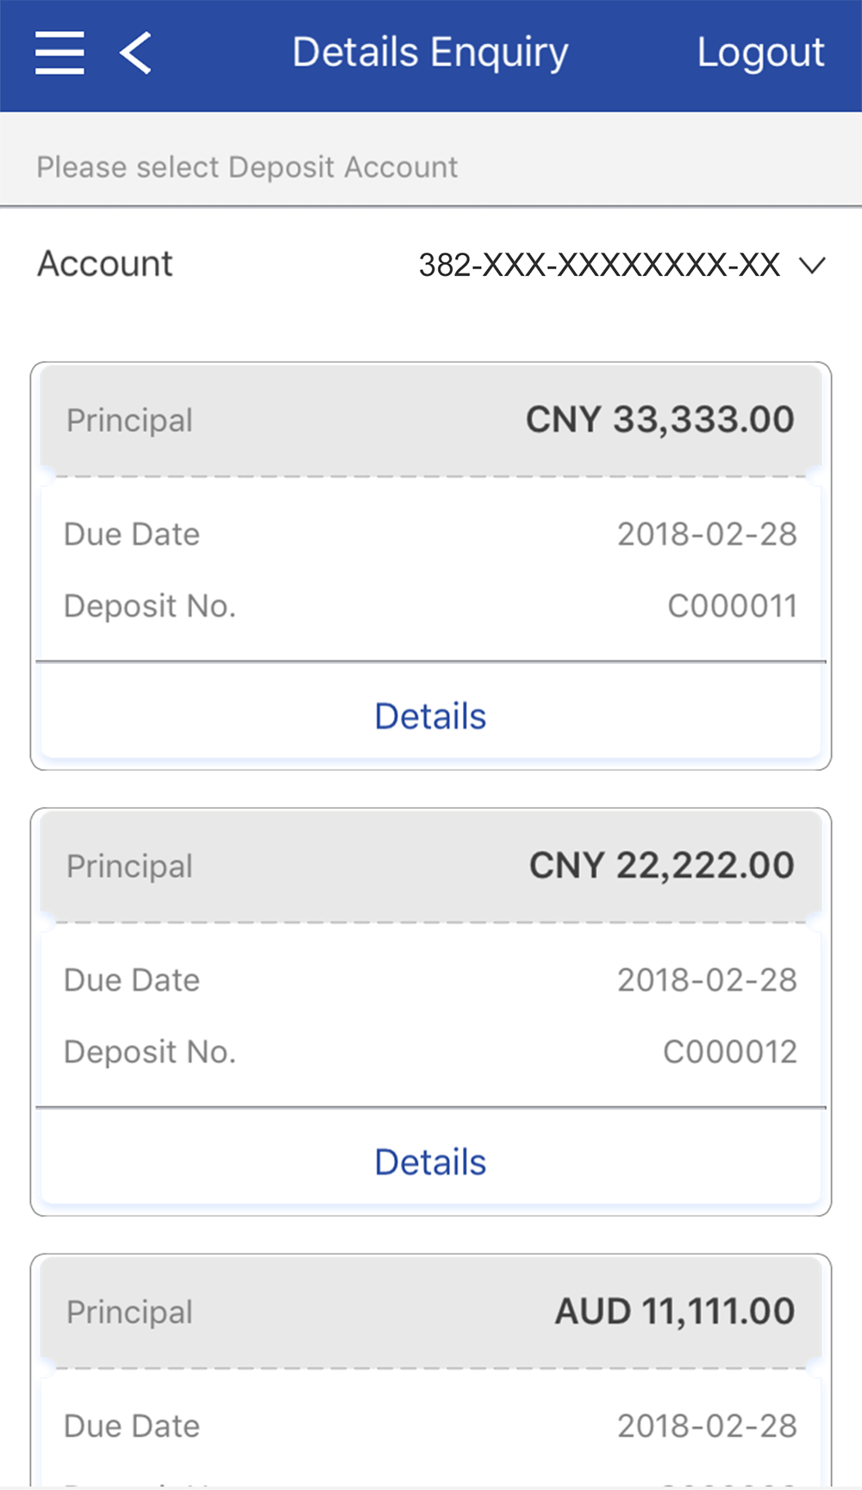Select deposit number C000012 text
This screenshot has width=862, height=1490.
(x=729, y=1052)
